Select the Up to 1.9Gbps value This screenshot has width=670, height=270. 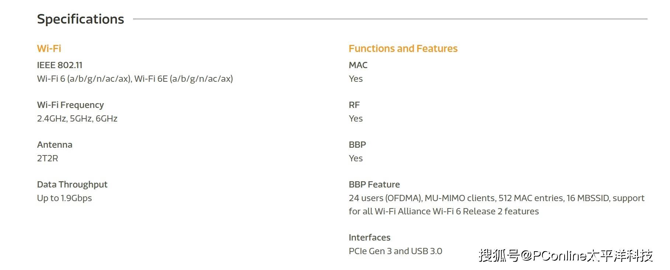point(64,198)
